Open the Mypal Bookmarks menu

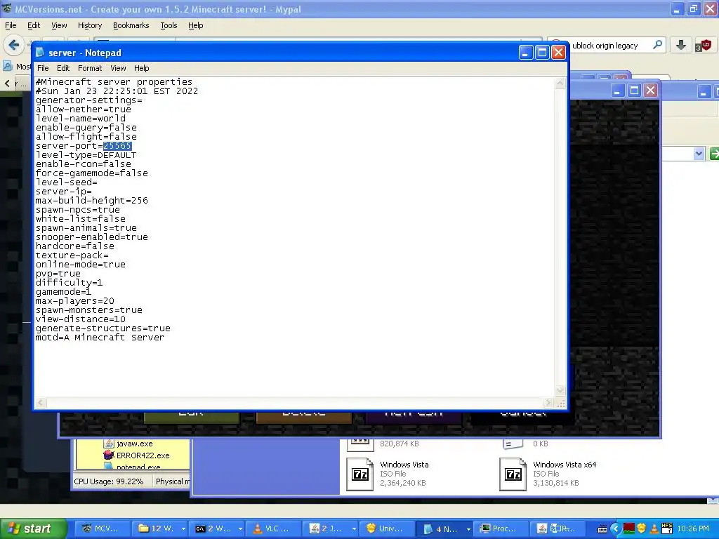coord(131,25)
